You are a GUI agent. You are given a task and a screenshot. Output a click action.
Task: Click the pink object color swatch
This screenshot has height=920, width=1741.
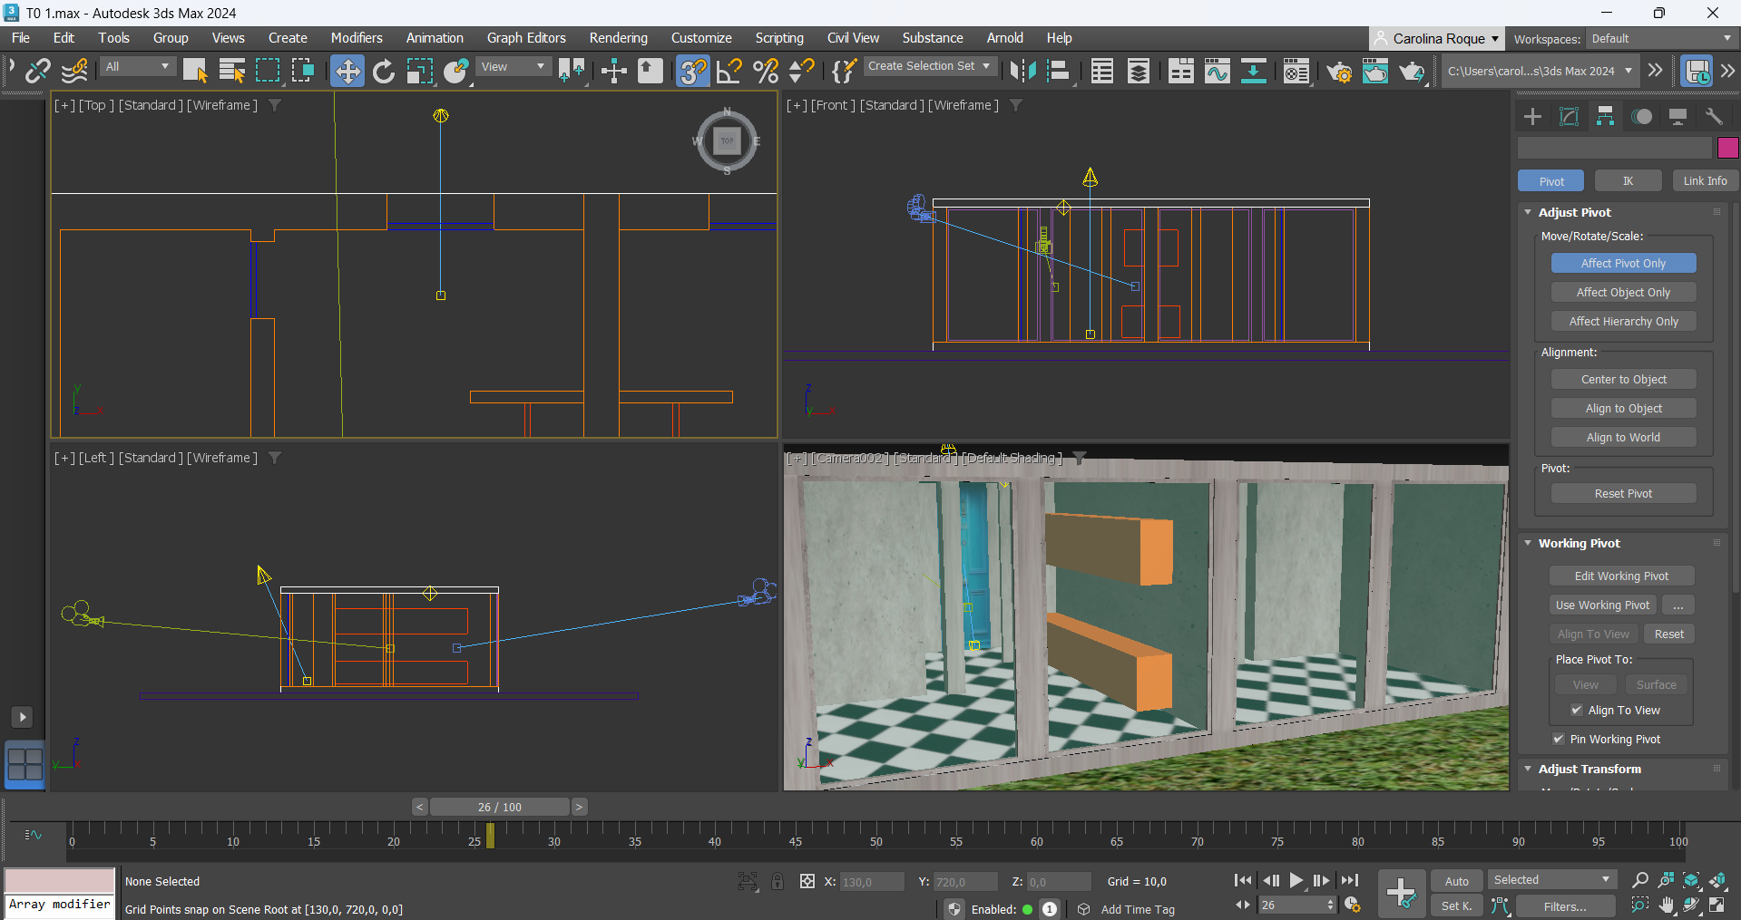pyautogui.click(x=1727, y=148)
